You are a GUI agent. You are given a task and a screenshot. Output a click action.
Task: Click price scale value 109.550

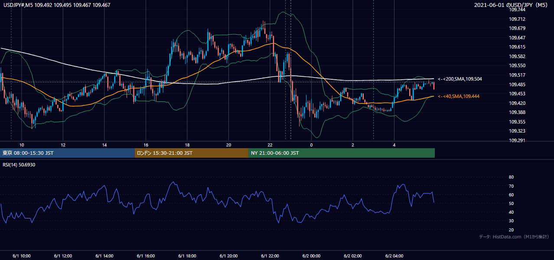[x=517, y=65]
